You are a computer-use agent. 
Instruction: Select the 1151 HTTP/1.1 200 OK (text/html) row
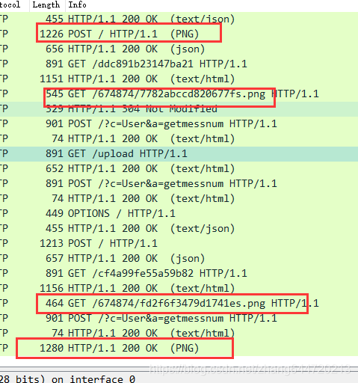(179, 79)
